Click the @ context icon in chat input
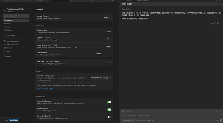Screen dimensions: 223x123 pyautogui.click(x=123, y=112)
